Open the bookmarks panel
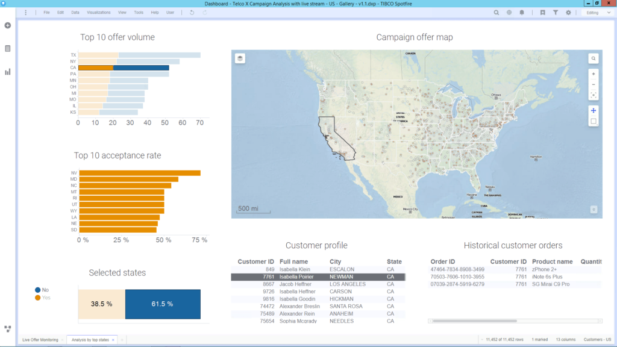 543,12
